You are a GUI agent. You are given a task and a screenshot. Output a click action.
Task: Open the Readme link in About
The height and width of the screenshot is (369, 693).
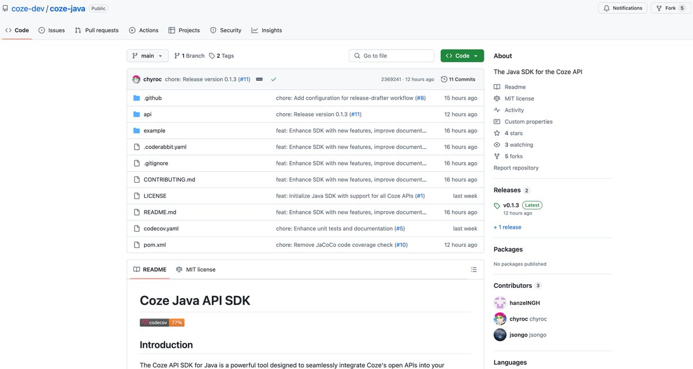515,87
